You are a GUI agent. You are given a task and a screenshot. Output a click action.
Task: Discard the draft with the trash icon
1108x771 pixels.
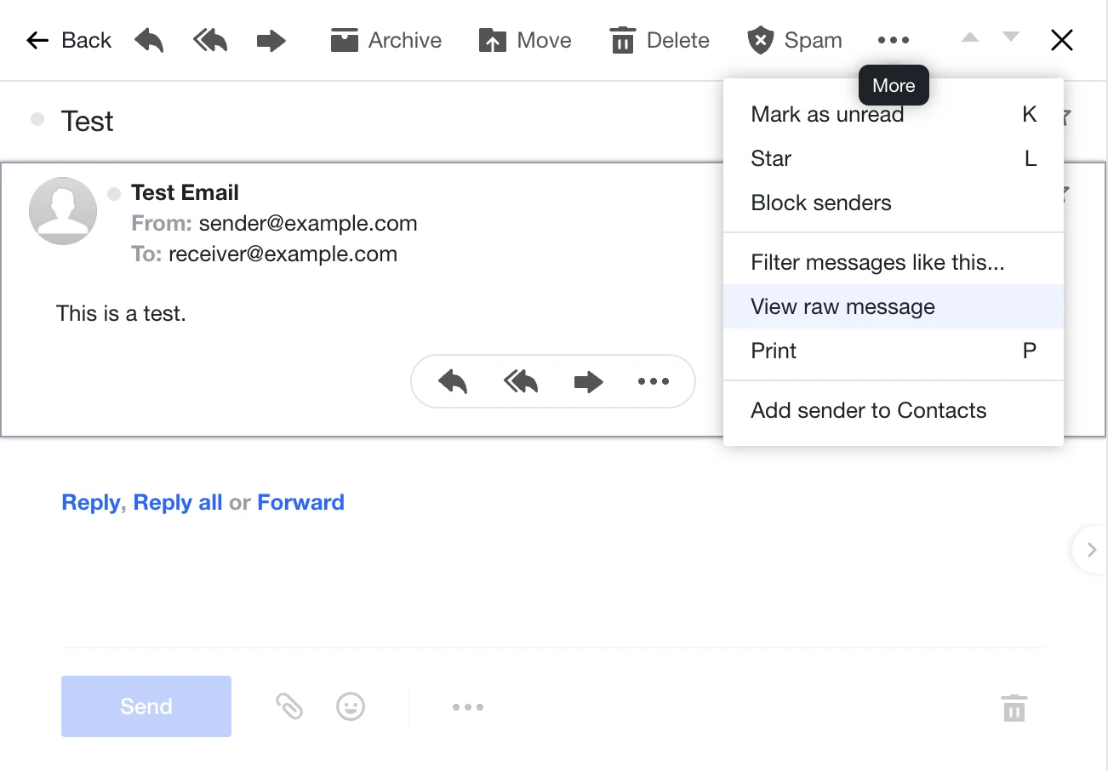point(1014,707)
